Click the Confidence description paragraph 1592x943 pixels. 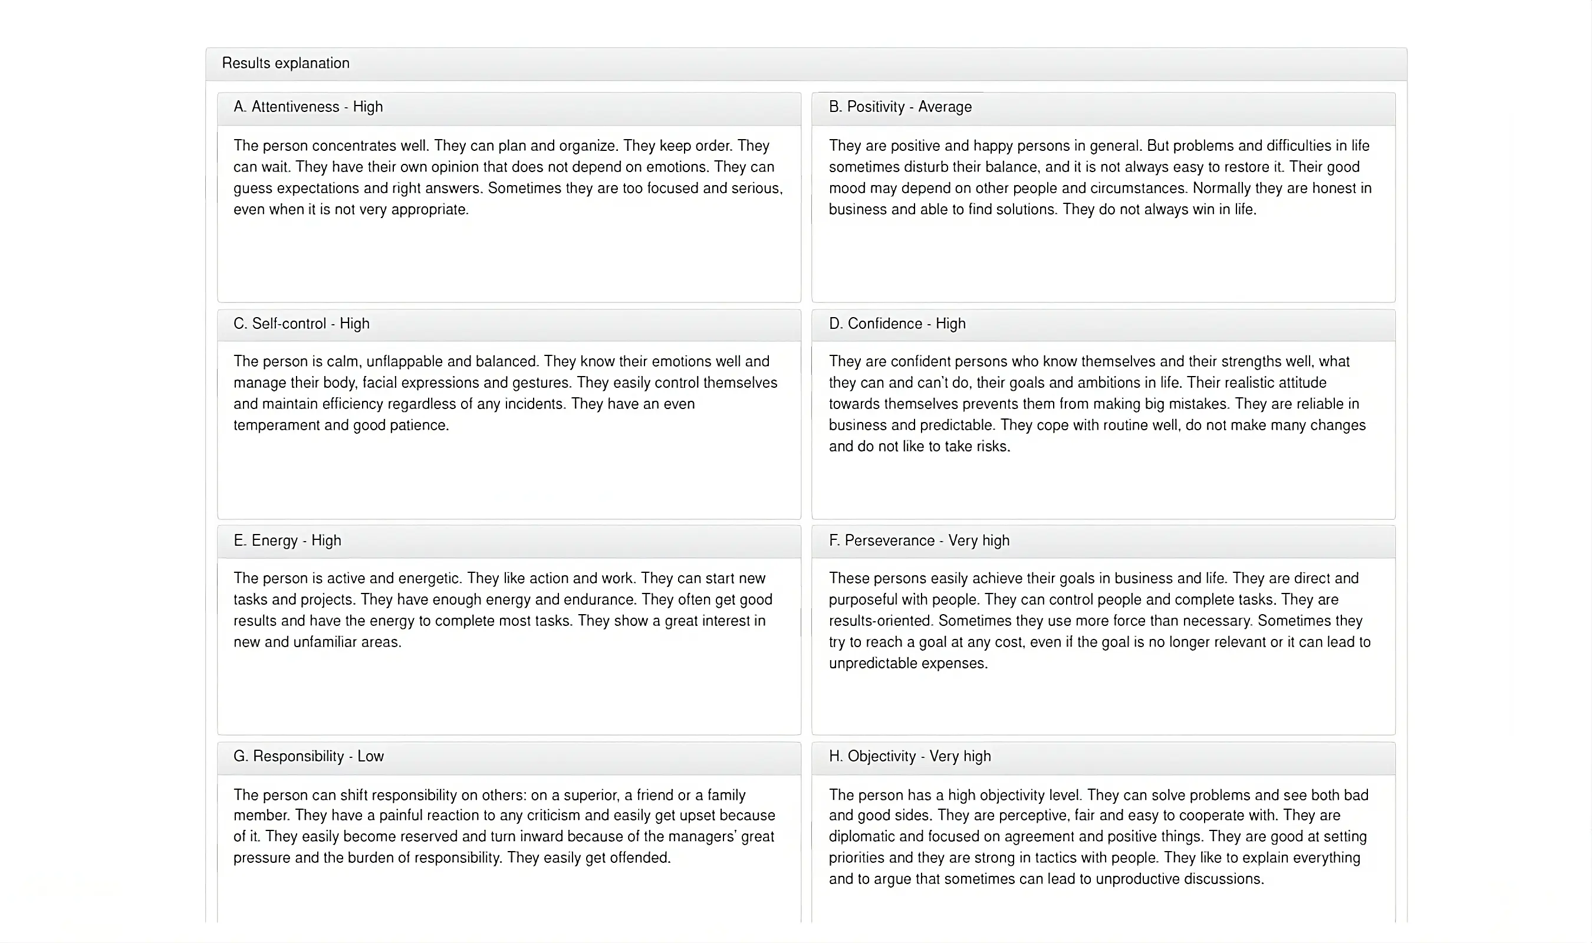point(1097,404)
